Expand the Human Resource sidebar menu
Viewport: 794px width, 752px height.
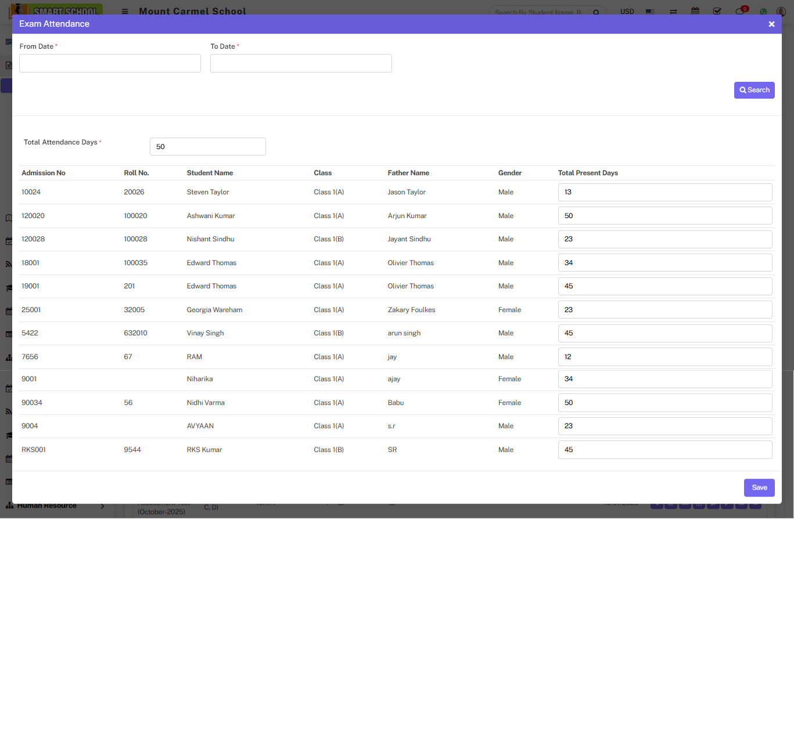(x=55, y=506)
